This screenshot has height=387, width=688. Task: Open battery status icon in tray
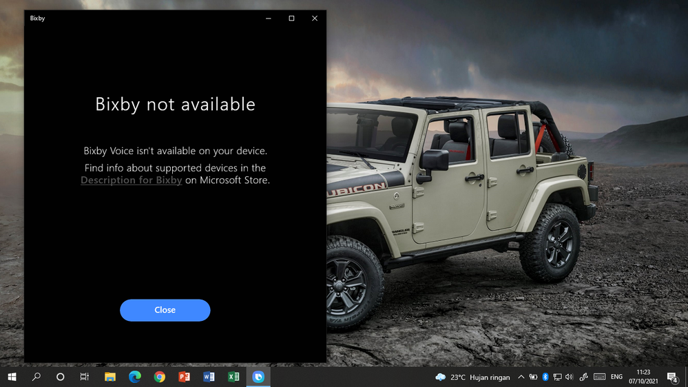[x=533, y=377]
